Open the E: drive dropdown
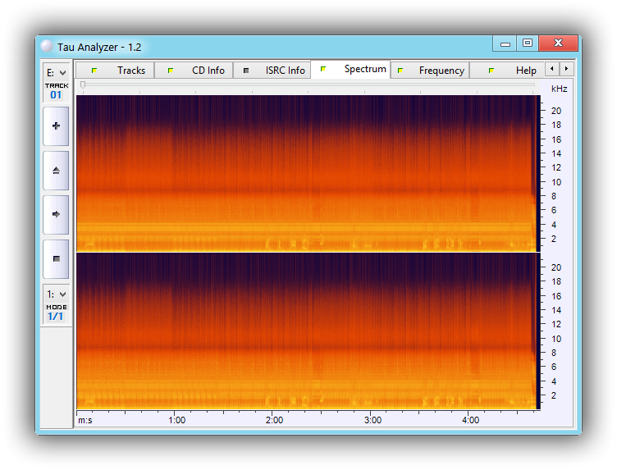The width and height of the screenshot is (617, 470). point(56,73)
